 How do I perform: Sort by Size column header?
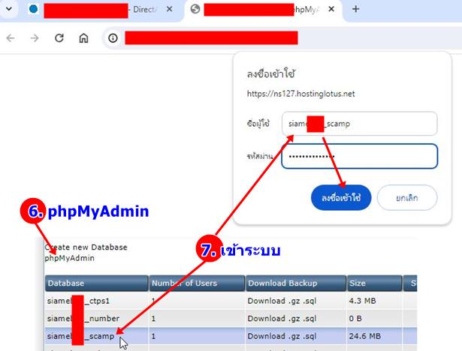coord(375,283)
